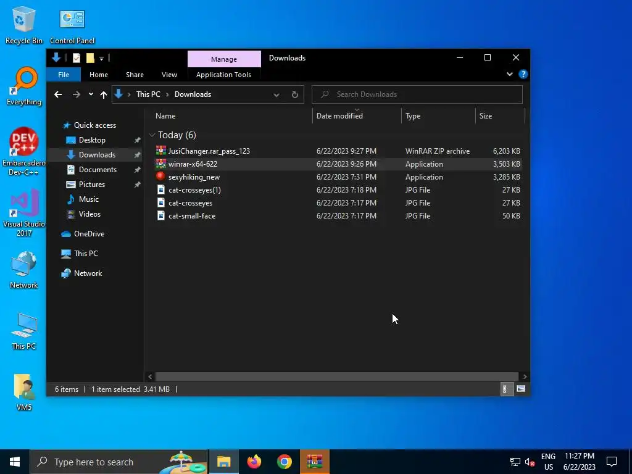Screen dimensions: 632x474
Task: Select the Visual Studio 2017 desktop shortcut
Action: [24, 212]
